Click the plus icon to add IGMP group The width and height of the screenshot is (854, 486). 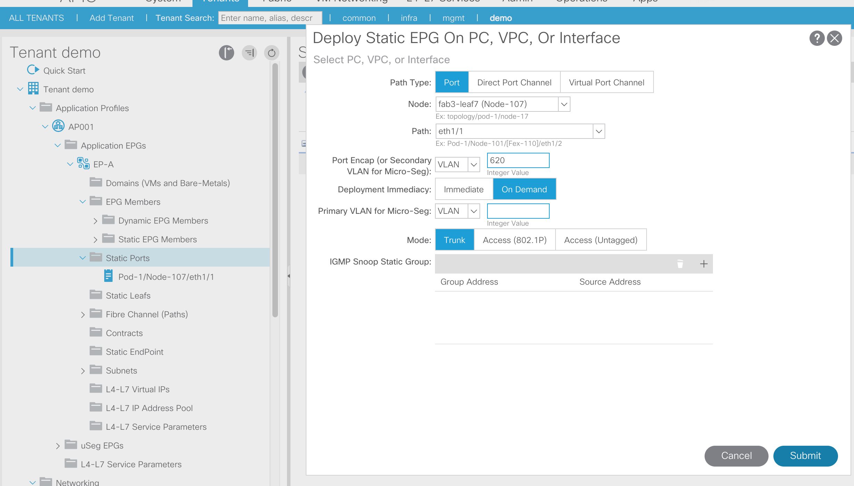point(704,264)
